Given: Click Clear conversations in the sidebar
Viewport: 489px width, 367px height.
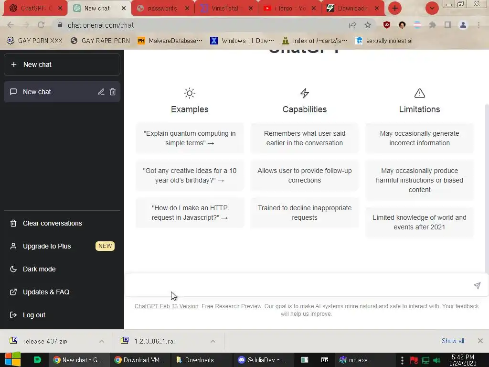Looking at the screenshot, I should (x=62, y=224).
